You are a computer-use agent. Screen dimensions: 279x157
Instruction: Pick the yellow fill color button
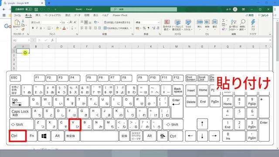[x=57, y=28]
